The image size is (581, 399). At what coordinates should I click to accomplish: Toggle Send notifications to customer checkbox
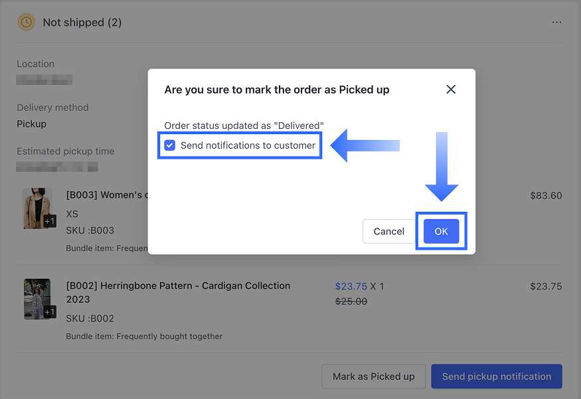[x=170, y=145]
